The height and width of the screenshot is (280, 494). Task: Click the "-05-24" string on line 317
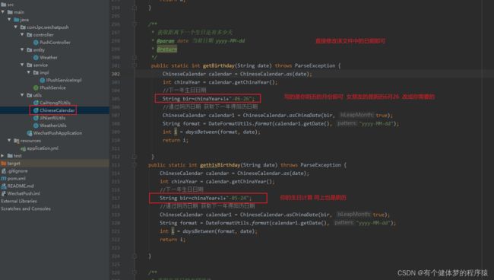238,198
